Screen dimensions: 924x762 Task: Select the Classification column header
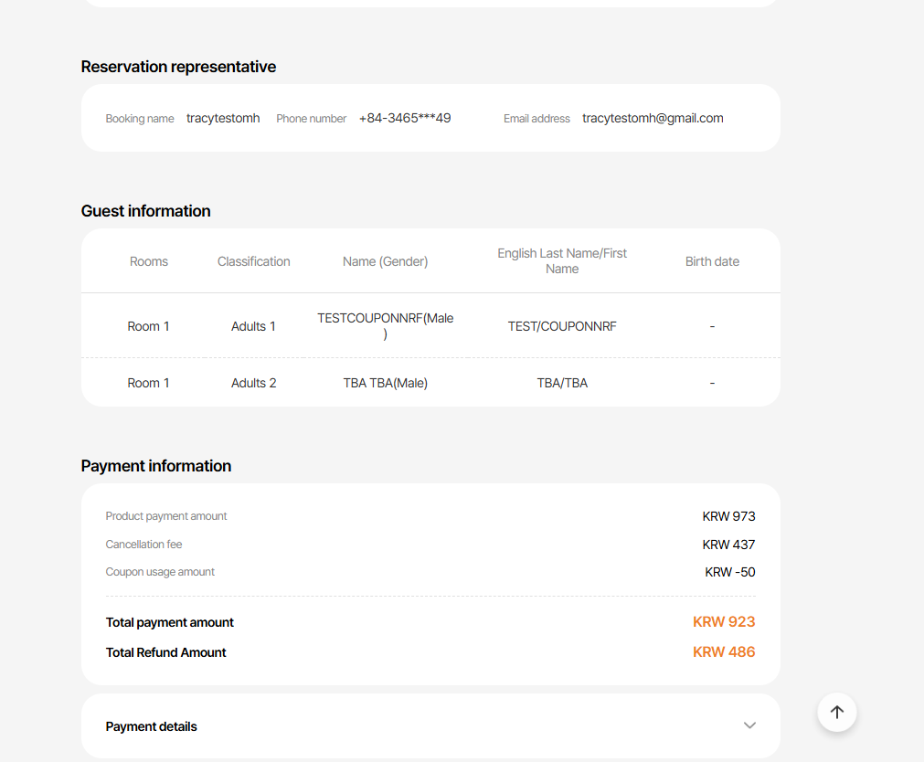coord(254,261)
